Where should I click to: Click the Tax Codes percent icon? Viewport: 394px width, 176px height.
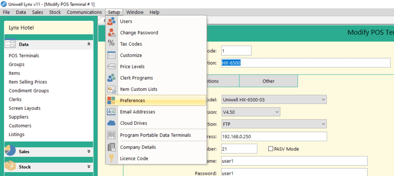point(112,44)
